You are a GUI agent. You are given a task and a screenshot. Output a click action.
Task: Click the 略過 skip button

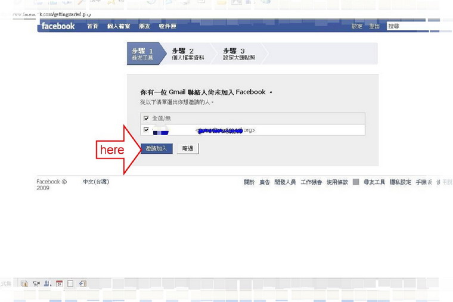[188, 148]
